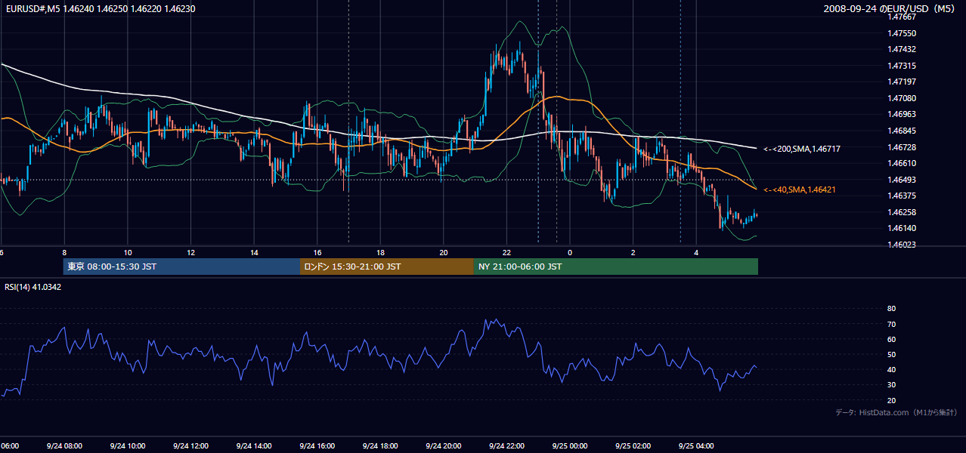
Task: Click RSI scale value 70
Action: (x=891, y=324)
